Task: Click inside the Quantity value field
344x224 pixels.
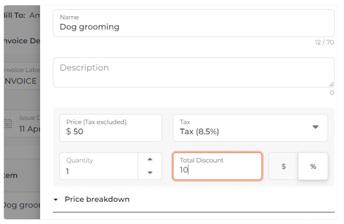Action: [99, 166]
